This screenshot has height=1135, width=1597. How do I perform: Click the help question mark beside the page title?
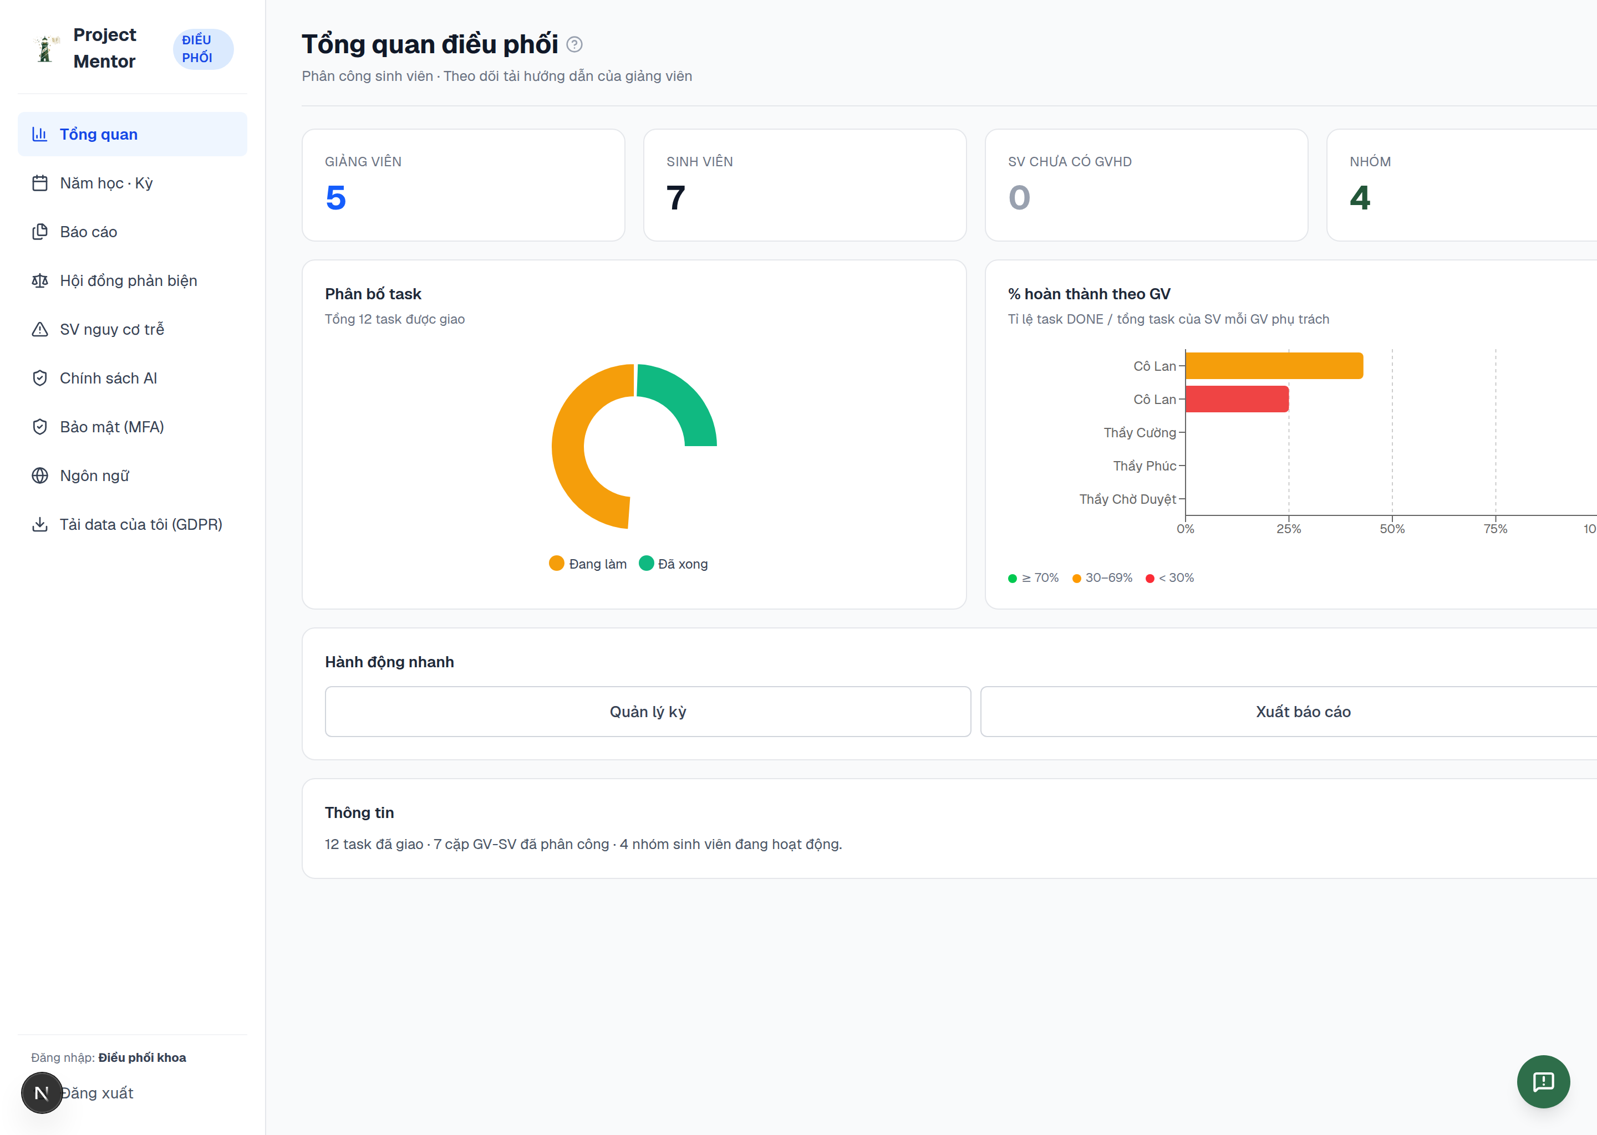point(574,45)
